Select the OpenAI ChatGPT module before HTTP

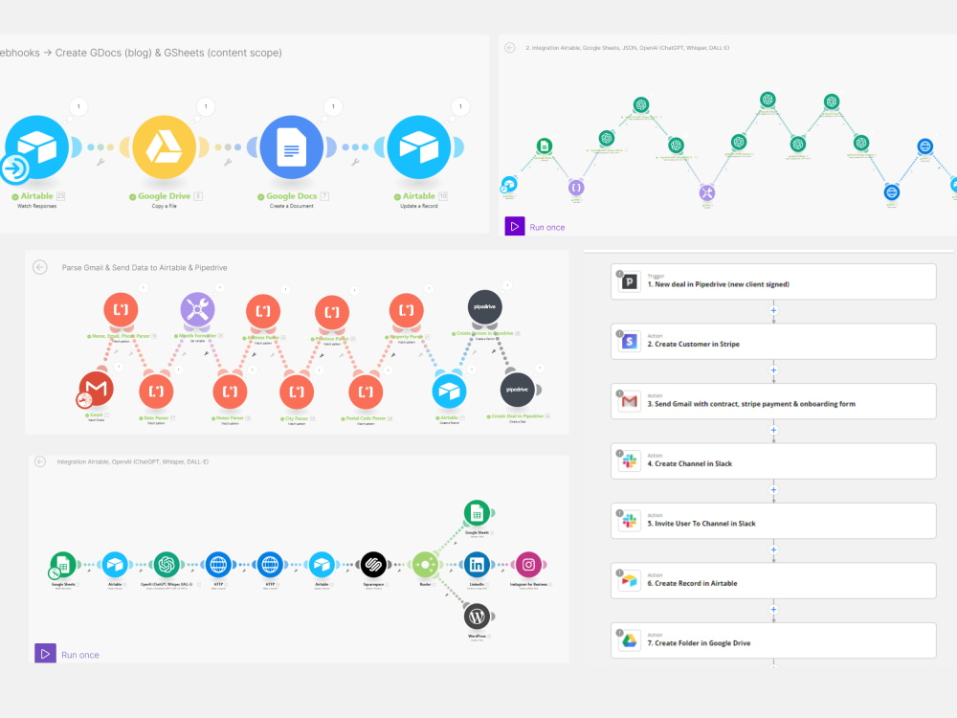tap(167, 565)
